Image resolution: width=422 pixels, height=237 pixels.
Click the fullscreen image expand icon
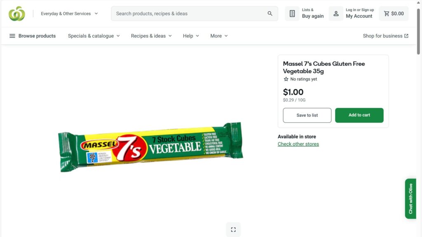(233, 230)
